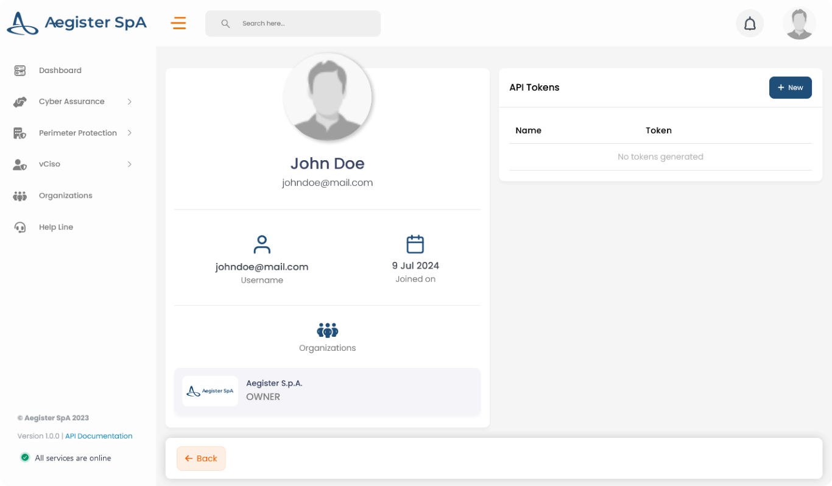Click the © Aegister SpA 2023 footer text

click(x=53, y=418)
